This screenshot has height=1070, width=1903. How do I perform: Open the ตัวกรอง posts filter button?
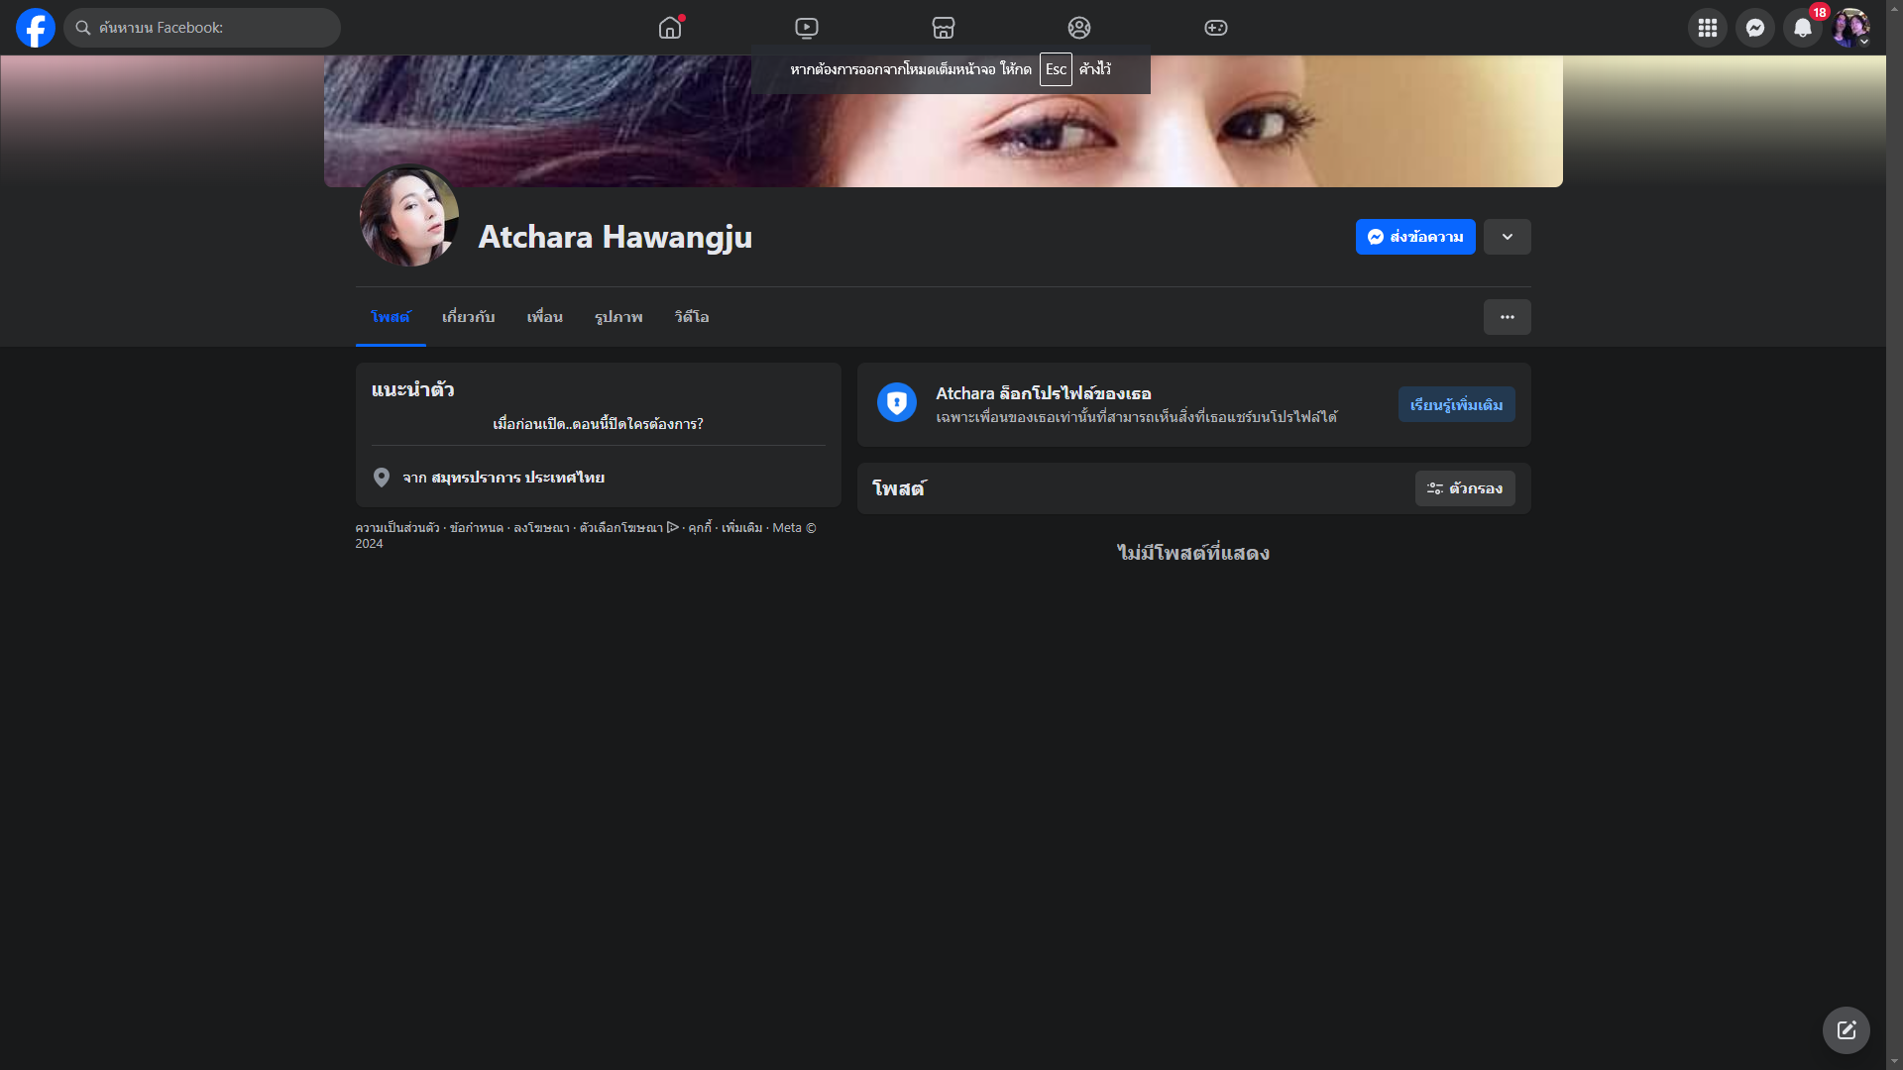point(1465,488)
